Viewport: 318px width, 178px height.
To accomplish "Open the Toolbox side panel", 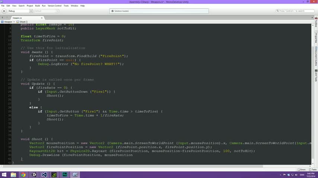I will click(316, 22).
